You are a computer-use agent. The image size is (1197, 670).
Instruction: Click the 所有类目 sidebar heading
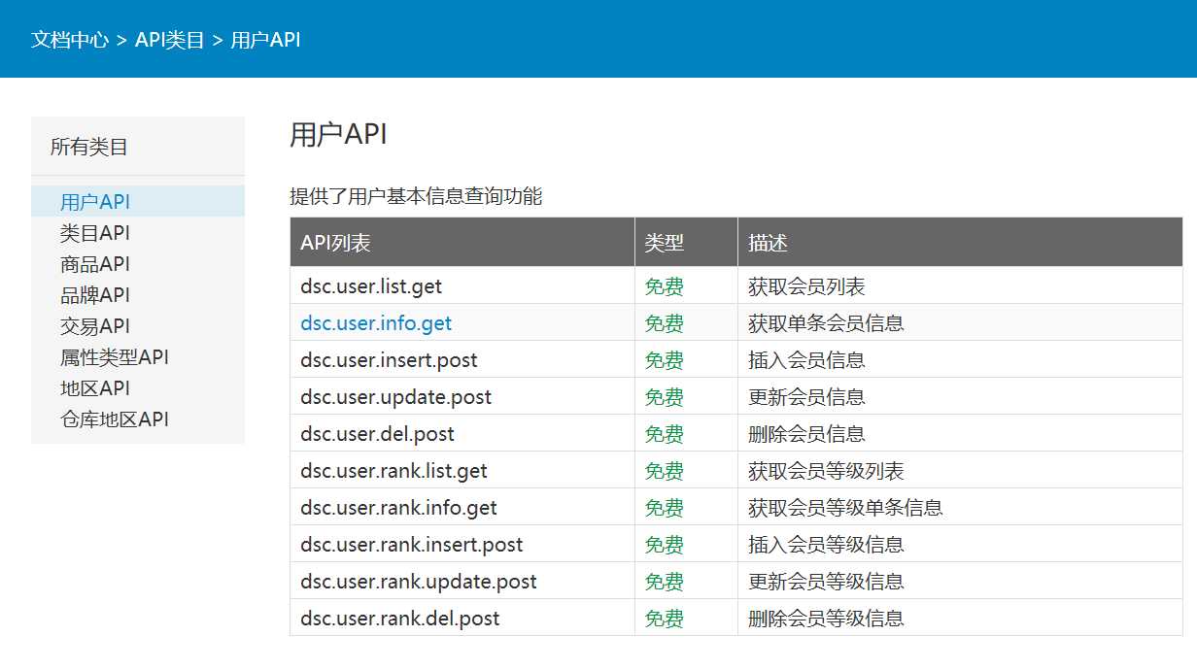point(89,148)
